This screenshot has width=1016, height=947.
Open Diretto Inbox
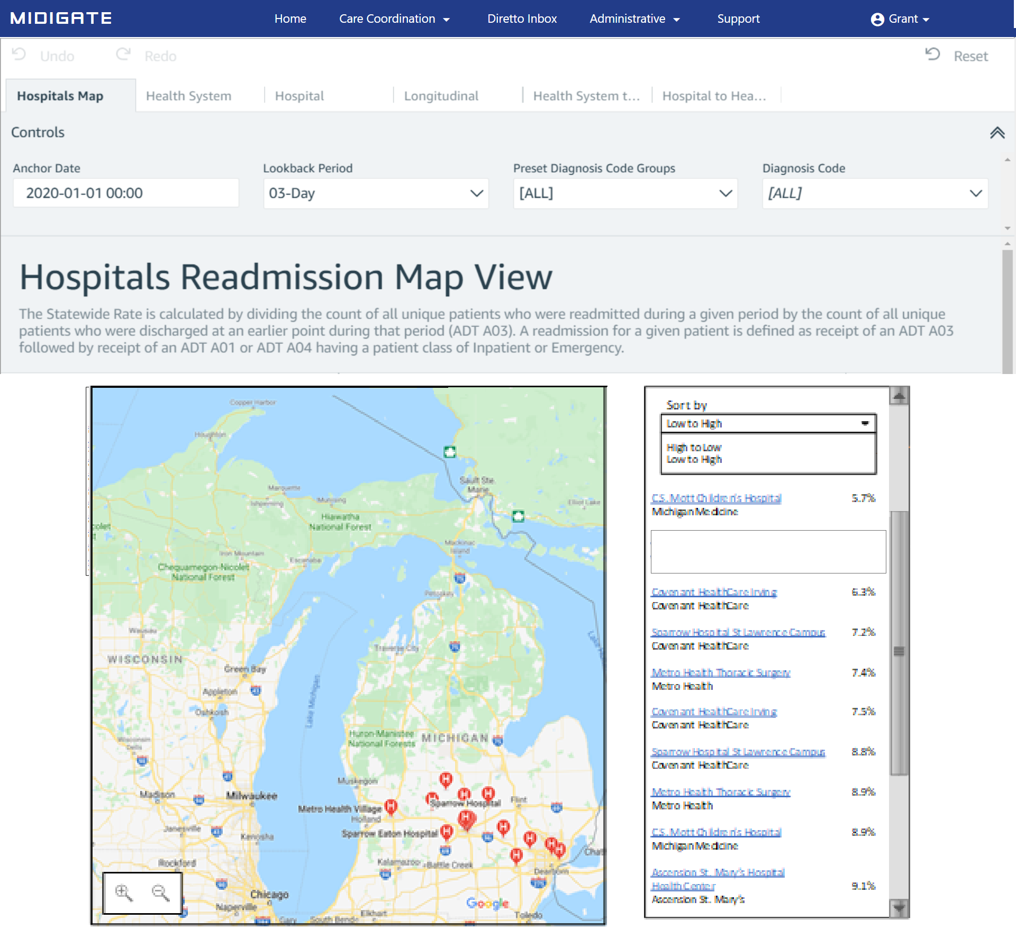click(x=522, y=19)
